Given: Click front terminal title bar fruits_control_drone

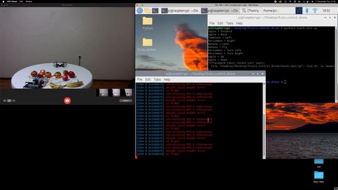Looking at the screenshot, I should (200, 74).
